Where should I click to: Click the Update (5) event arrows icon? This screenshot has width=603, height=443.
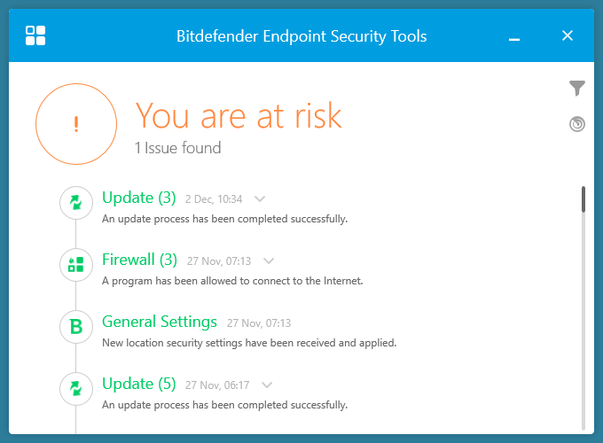76,388
